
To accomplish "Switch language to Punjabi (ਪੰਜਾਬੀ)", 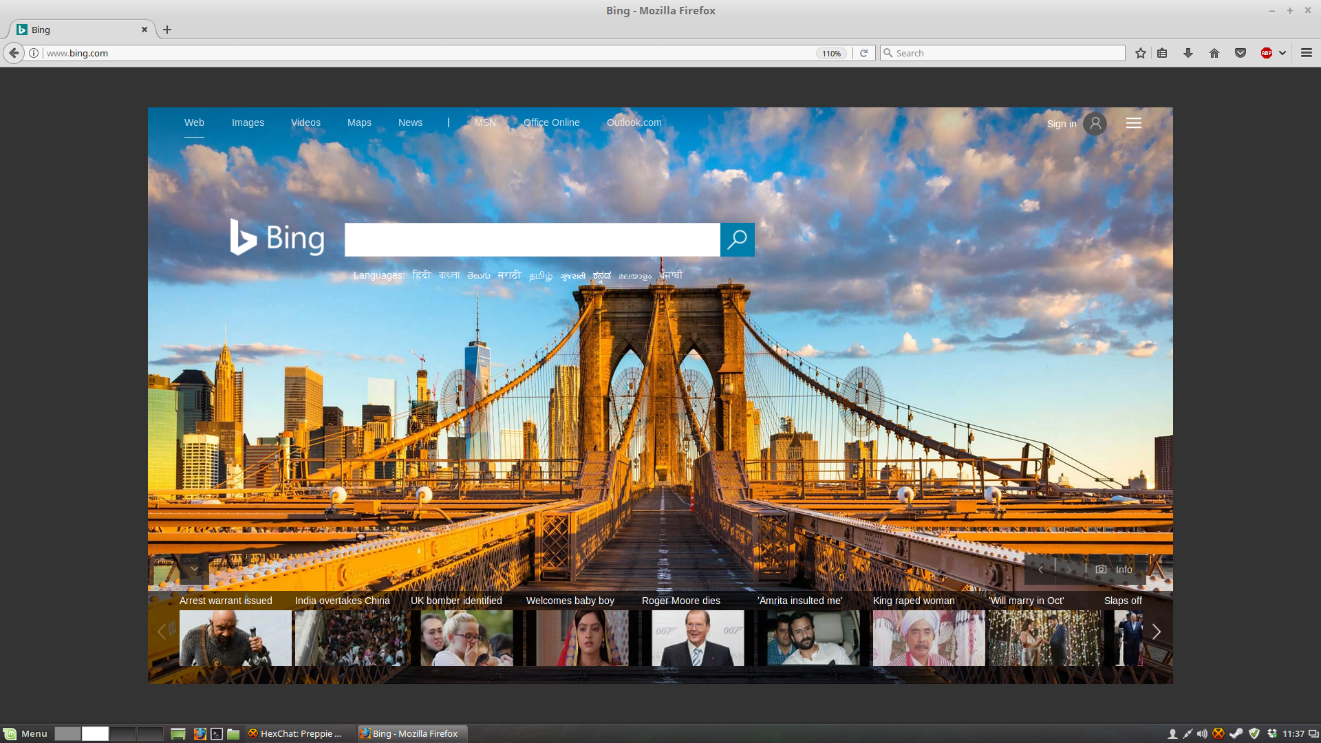I will (x=671, y=275).
